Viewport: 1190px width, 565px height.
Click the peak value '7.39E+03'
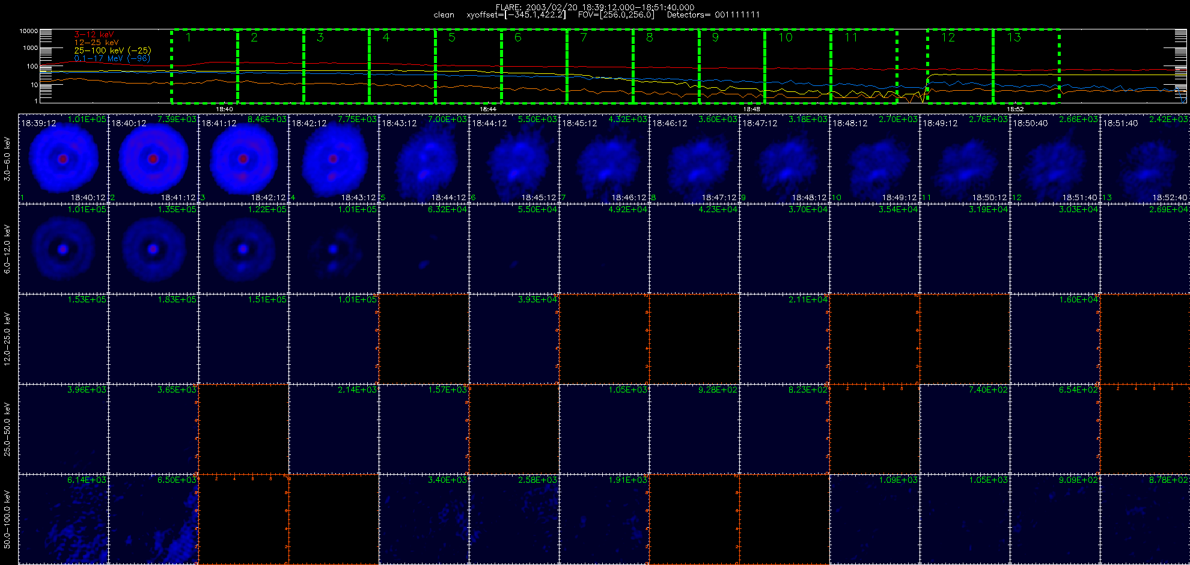[x=177, y=120]
